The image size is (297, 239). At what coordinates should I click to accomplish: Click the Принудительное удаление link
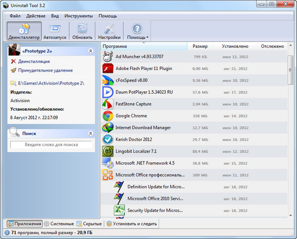pyautogui.click(x=45, y=70)
